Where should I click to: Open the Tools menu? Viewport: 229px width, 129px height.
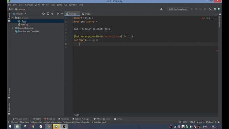point(59,5)
